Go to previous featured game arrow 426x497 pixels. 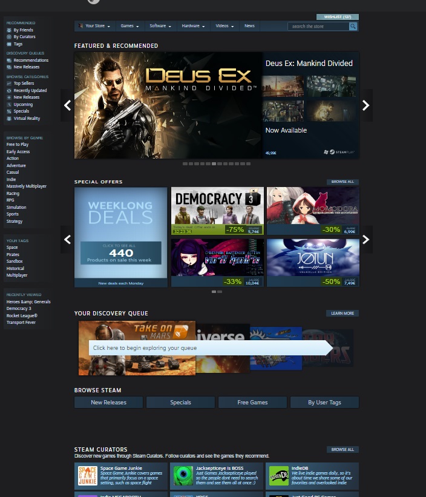click(67, 105)
